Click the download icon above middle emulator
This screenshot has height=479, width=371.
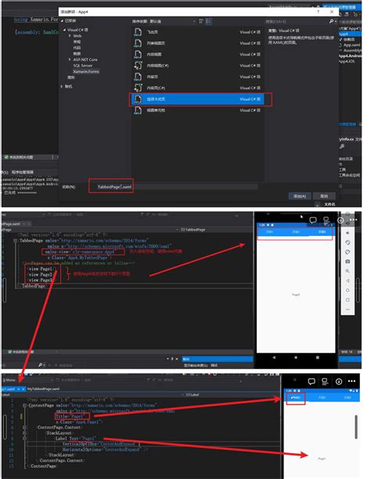(x=340, y=220)
